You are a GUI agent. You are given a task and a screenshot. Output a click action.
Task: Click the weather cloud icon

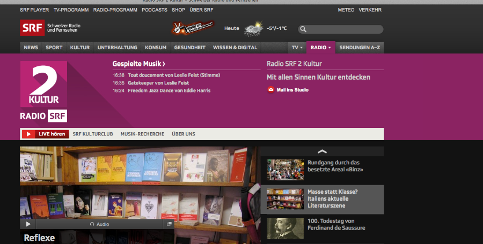[254, 28]
